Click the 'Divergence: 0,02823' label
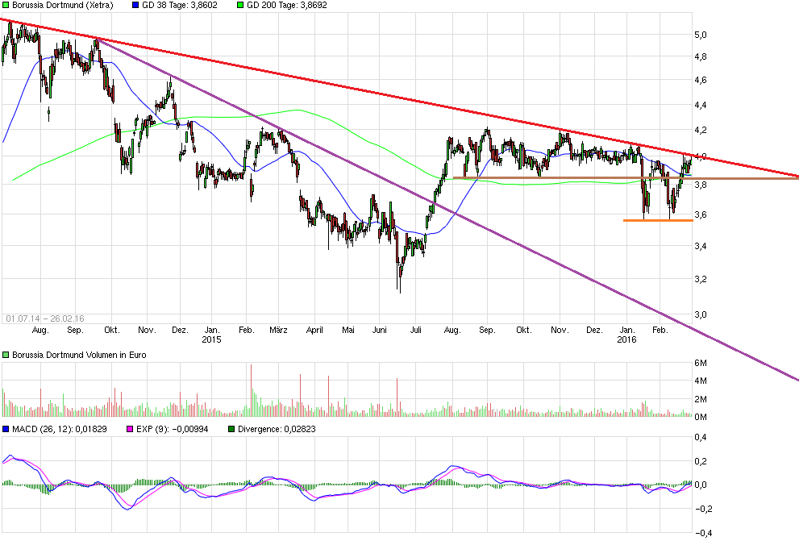Image resolution: width=799 pixels, height=541 pixels. coord(277,430)
